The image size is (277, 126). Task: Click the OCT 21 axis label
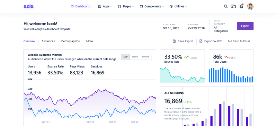click(x=46, y=122)
